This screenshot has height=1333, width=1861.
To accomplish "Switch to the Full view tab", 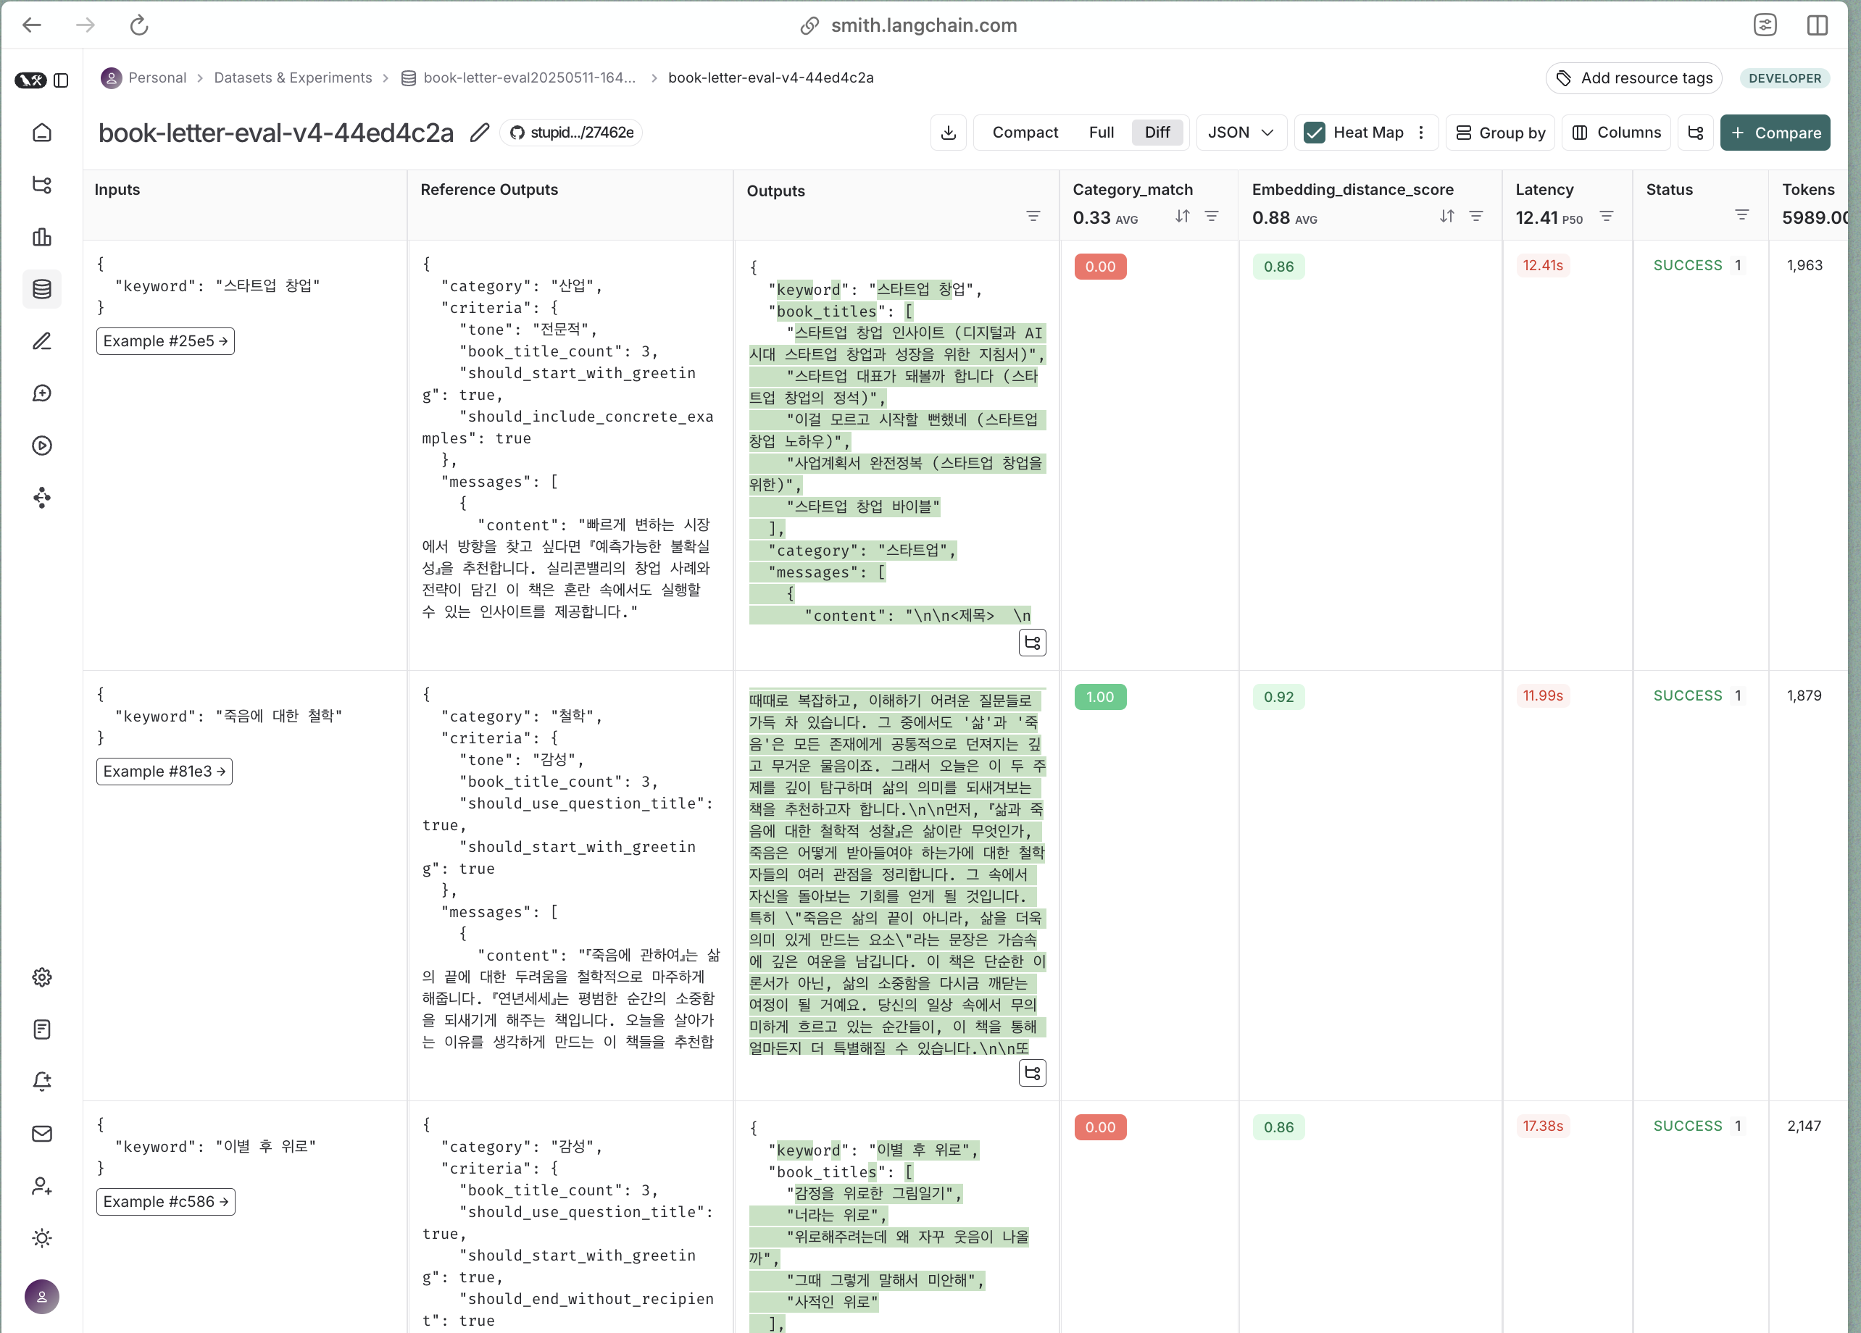I will click(x=1102, y=133).
